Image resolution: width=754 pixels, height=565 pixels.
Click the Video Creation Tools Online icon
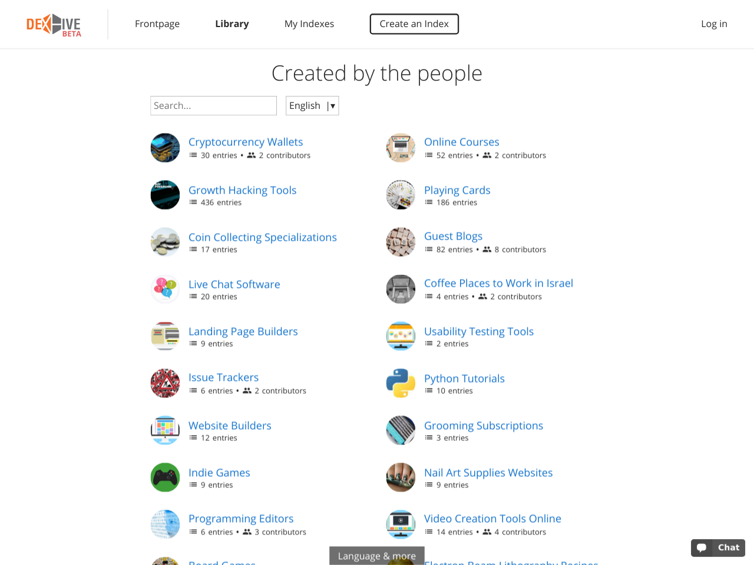pos(401,524)
